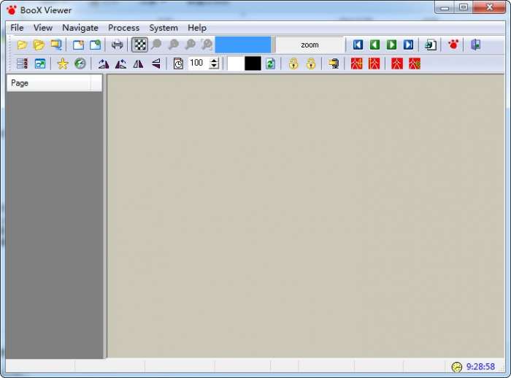Click the yellow clock icon in status bar
The image size is (511, 378).
click(x=456, y=366)
